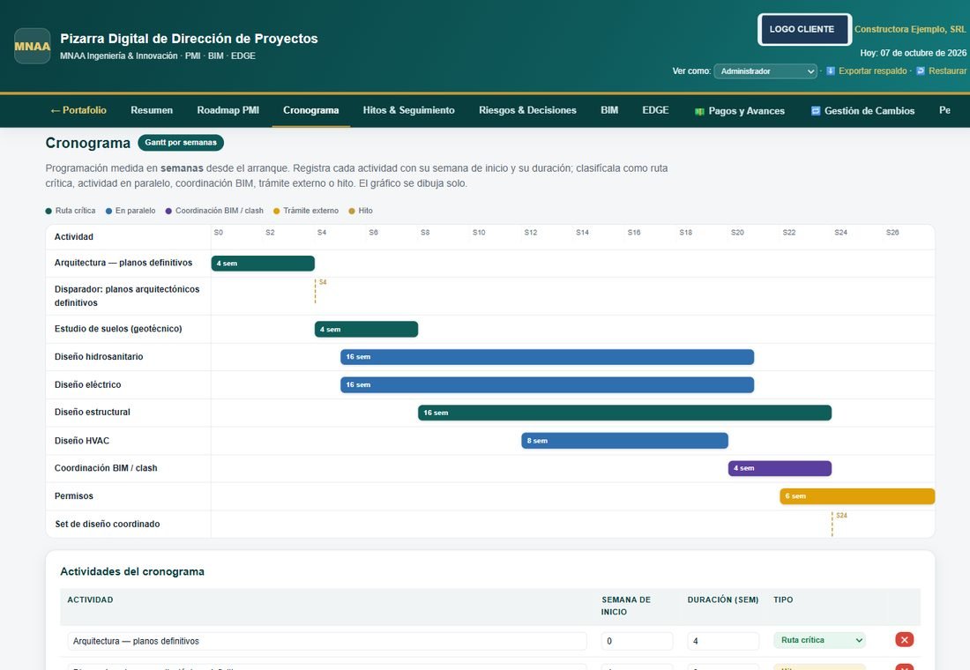Click the export backup icon
970x670 pixels.
tap(831, 71)
